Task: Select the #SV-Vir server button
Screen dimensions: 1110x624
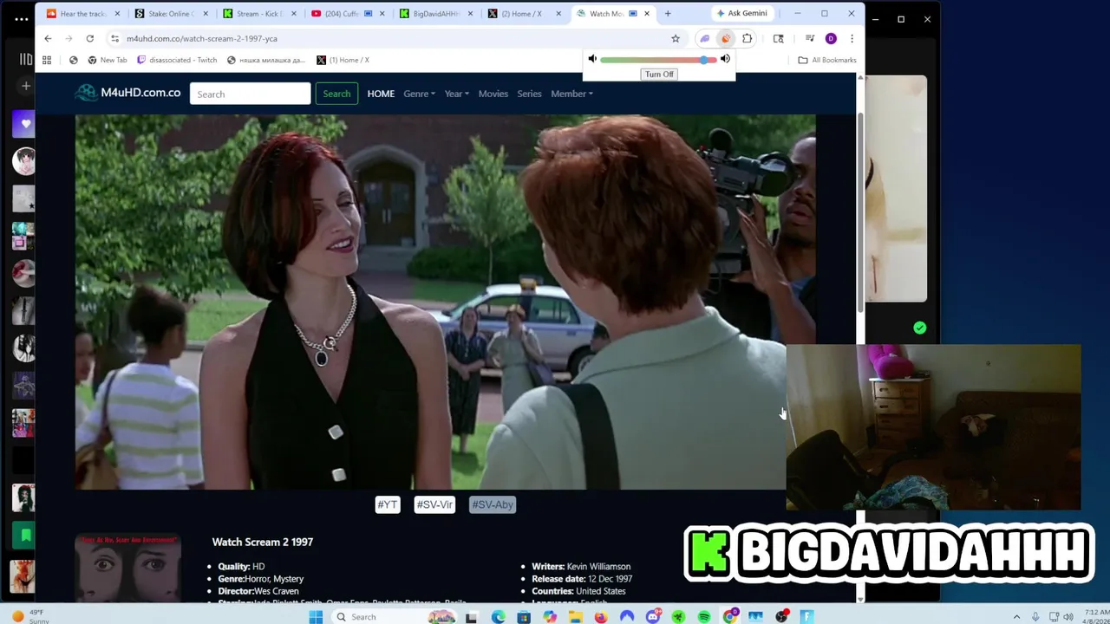Action: [434, 504]
